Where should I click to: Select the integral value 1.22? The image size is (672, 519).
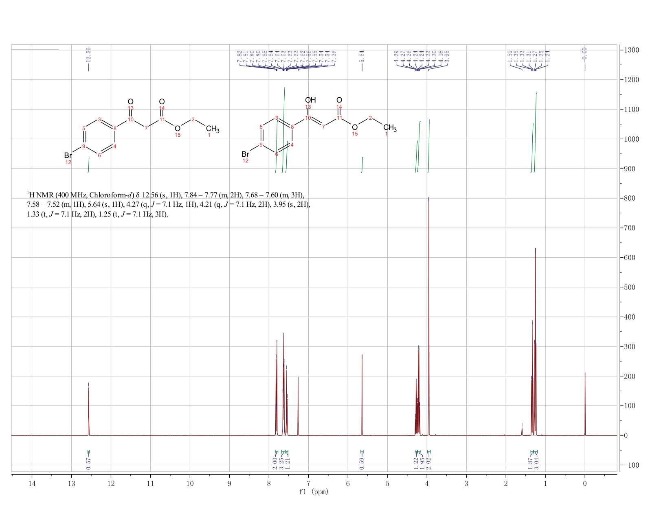pos(416,463)
